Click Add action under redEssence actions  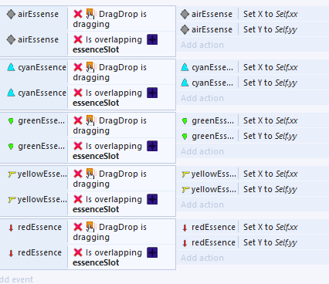pyautogui.click(x=202, y=258)
